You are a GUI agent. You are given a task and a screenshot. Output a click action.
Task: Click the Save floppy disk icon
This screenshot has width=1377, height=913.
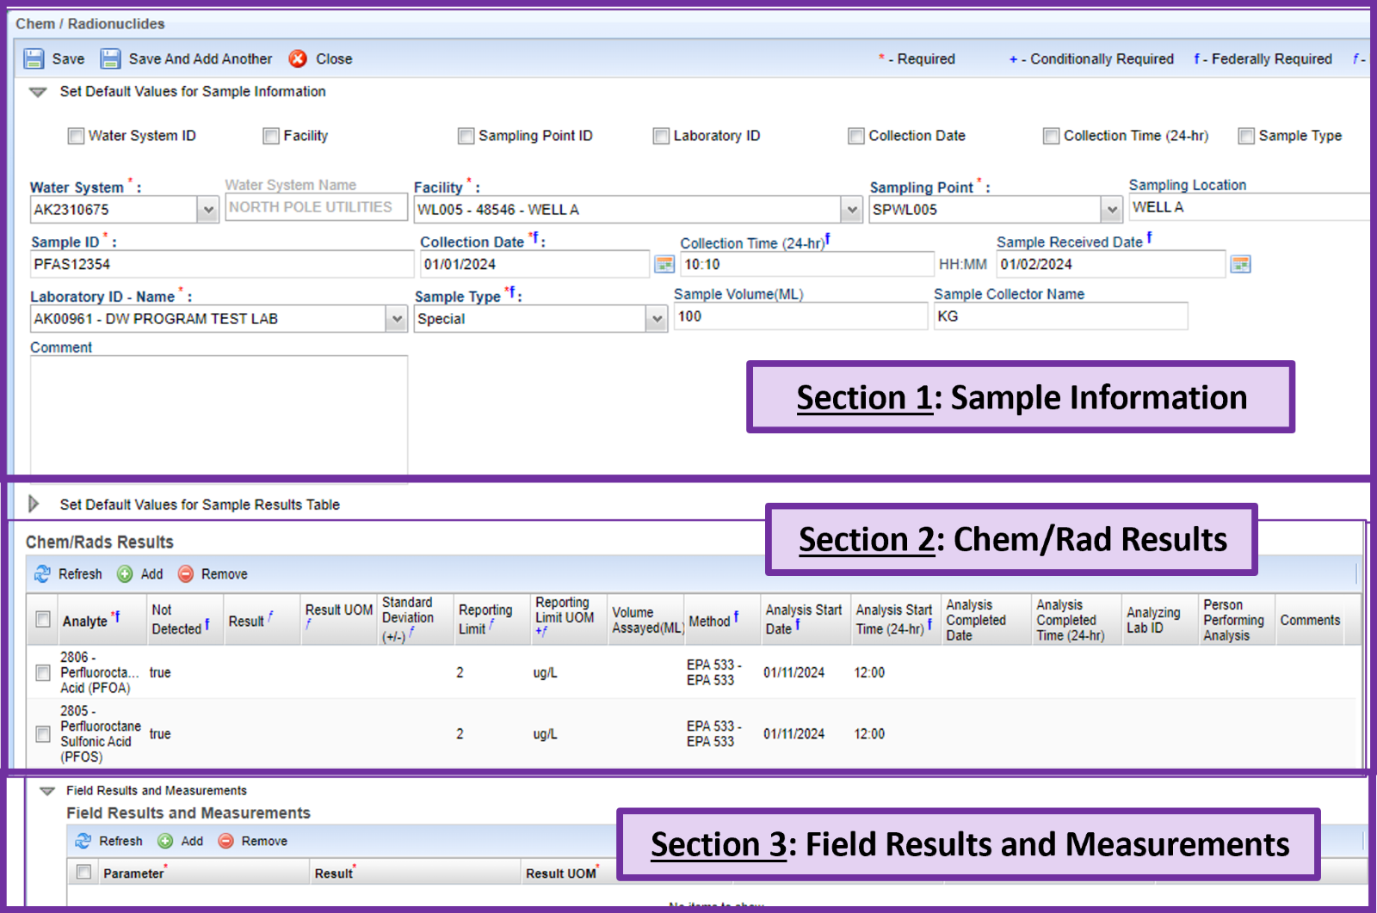click(34, 58)
